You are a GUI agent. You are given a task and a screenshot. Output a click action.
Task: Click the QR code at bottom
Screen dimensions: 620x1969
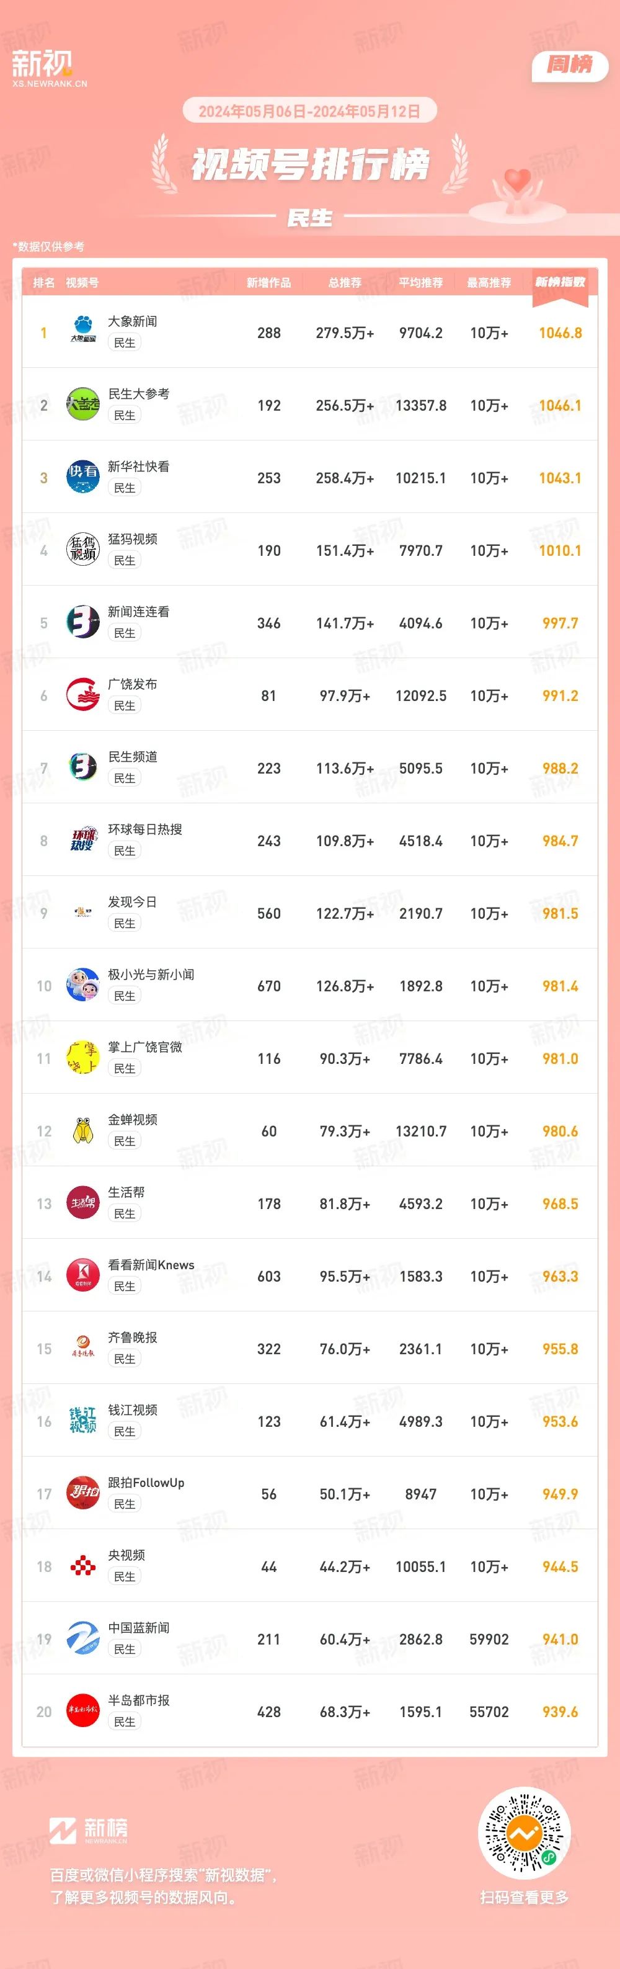pos(524,1833)
